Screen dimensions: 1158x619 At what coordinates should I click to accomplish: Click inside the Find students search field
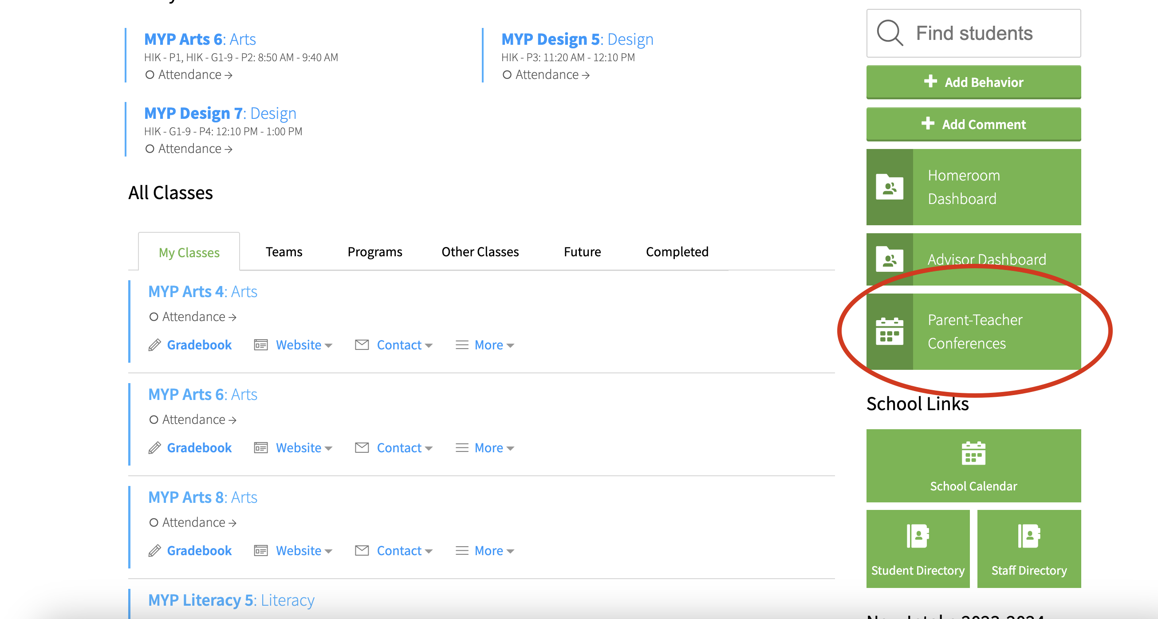pyautogui.click(x=980, y=33)
